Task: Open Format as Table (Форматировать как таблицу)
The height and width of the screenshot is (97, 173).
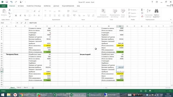Action: pyautogui.click(x=115, y=13)
